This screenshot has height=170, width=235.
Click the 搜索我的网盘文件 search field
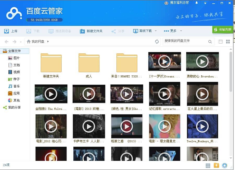click(185, 41)
